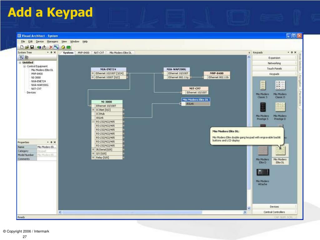Click the Comments property value field

click(x=47, y=159)
